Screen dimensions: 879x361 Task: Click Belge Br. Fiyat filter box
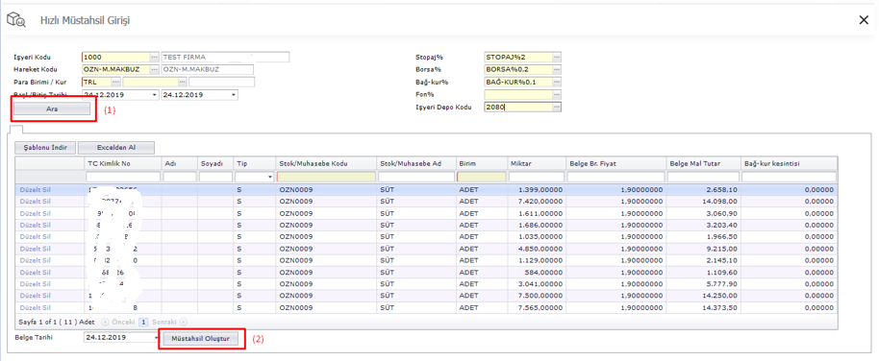click(x=615, y=177)
